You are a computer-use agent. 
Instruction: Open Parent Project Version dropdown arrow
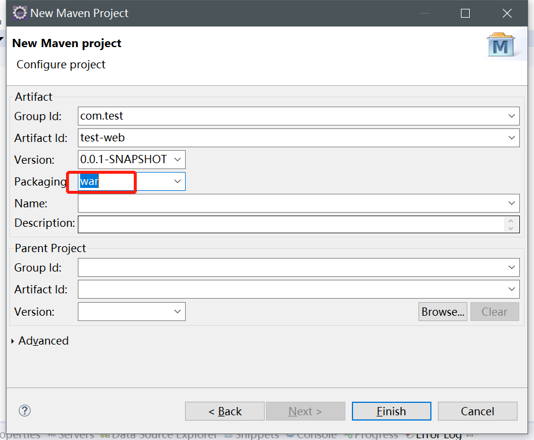177,312
